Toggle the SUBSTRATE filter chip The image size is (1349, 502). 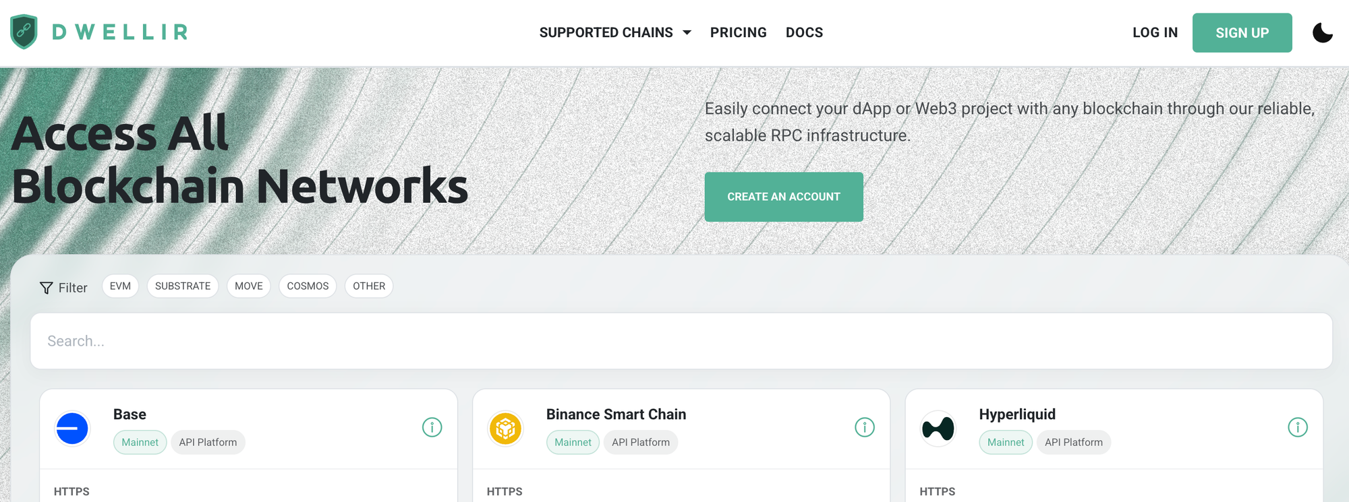pyautogui.click(x=183, y=286)
